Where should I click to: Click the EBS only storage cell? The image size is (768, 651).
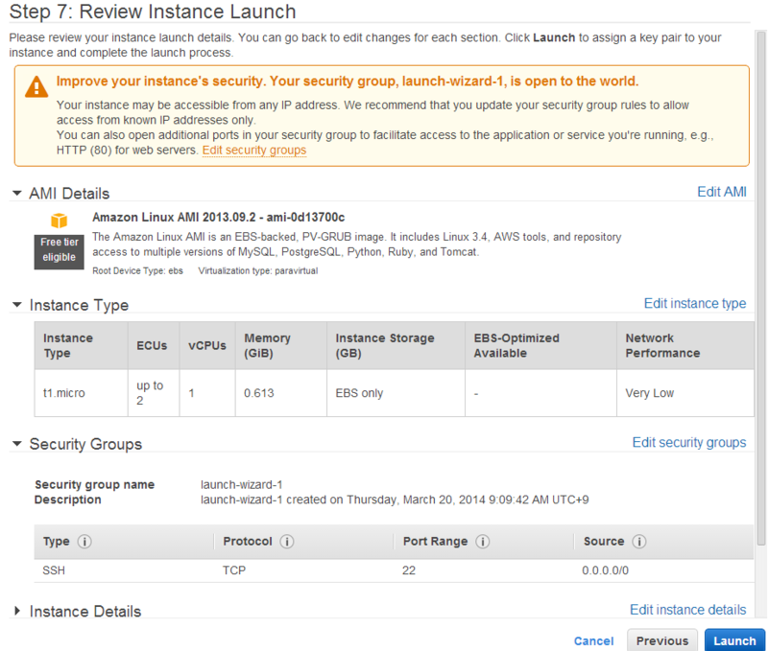pyautogui.click(x=396, y=393)
